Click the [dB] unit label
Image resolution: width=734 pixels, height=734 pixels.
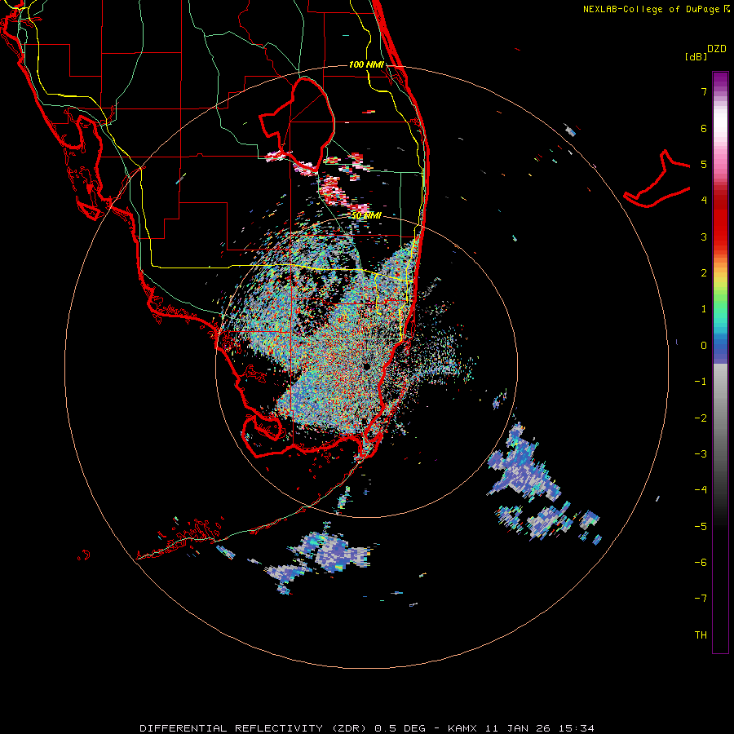point(696,56)
